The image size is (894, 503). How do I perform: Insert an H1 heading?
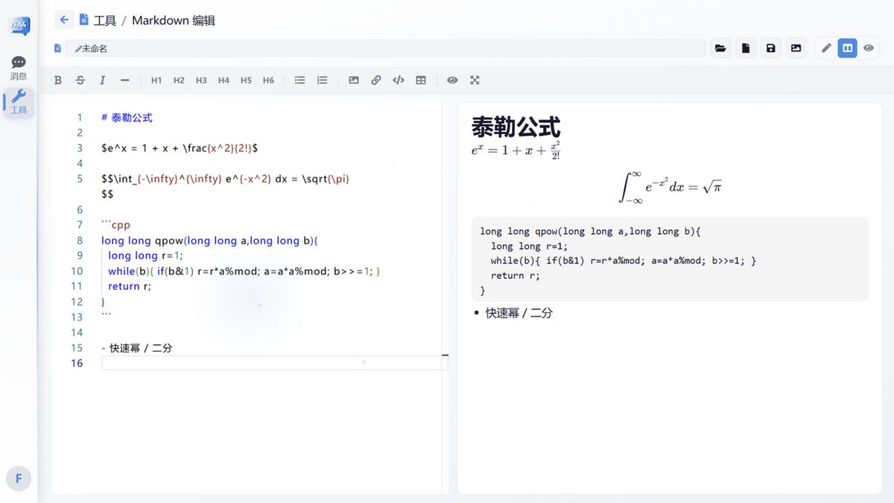tap(156, 80)
